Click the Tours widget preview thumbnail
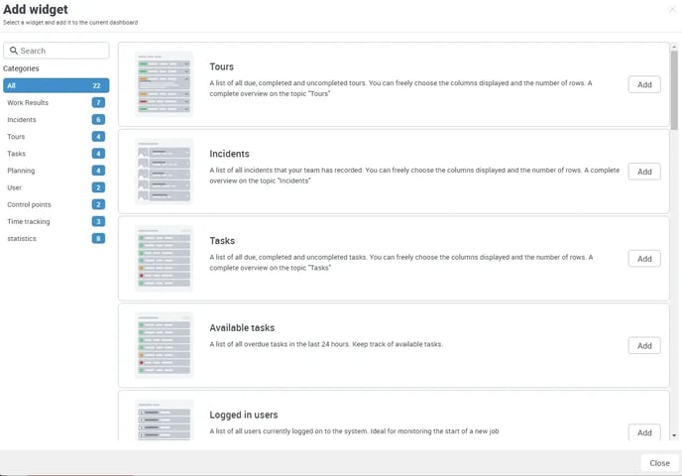 pyautogui.click(x=164, y=84)
